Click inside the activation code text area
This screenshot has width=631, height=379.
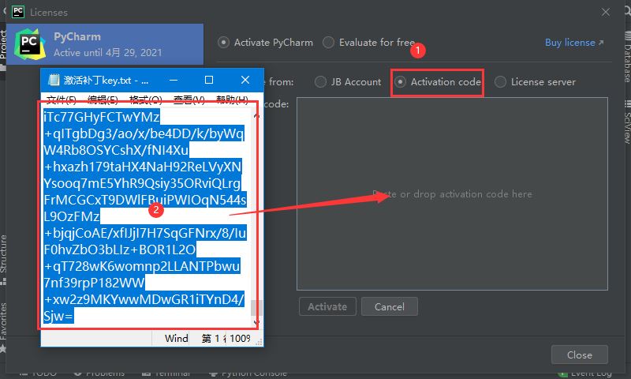pyautogui.click(x=452, y=193)
